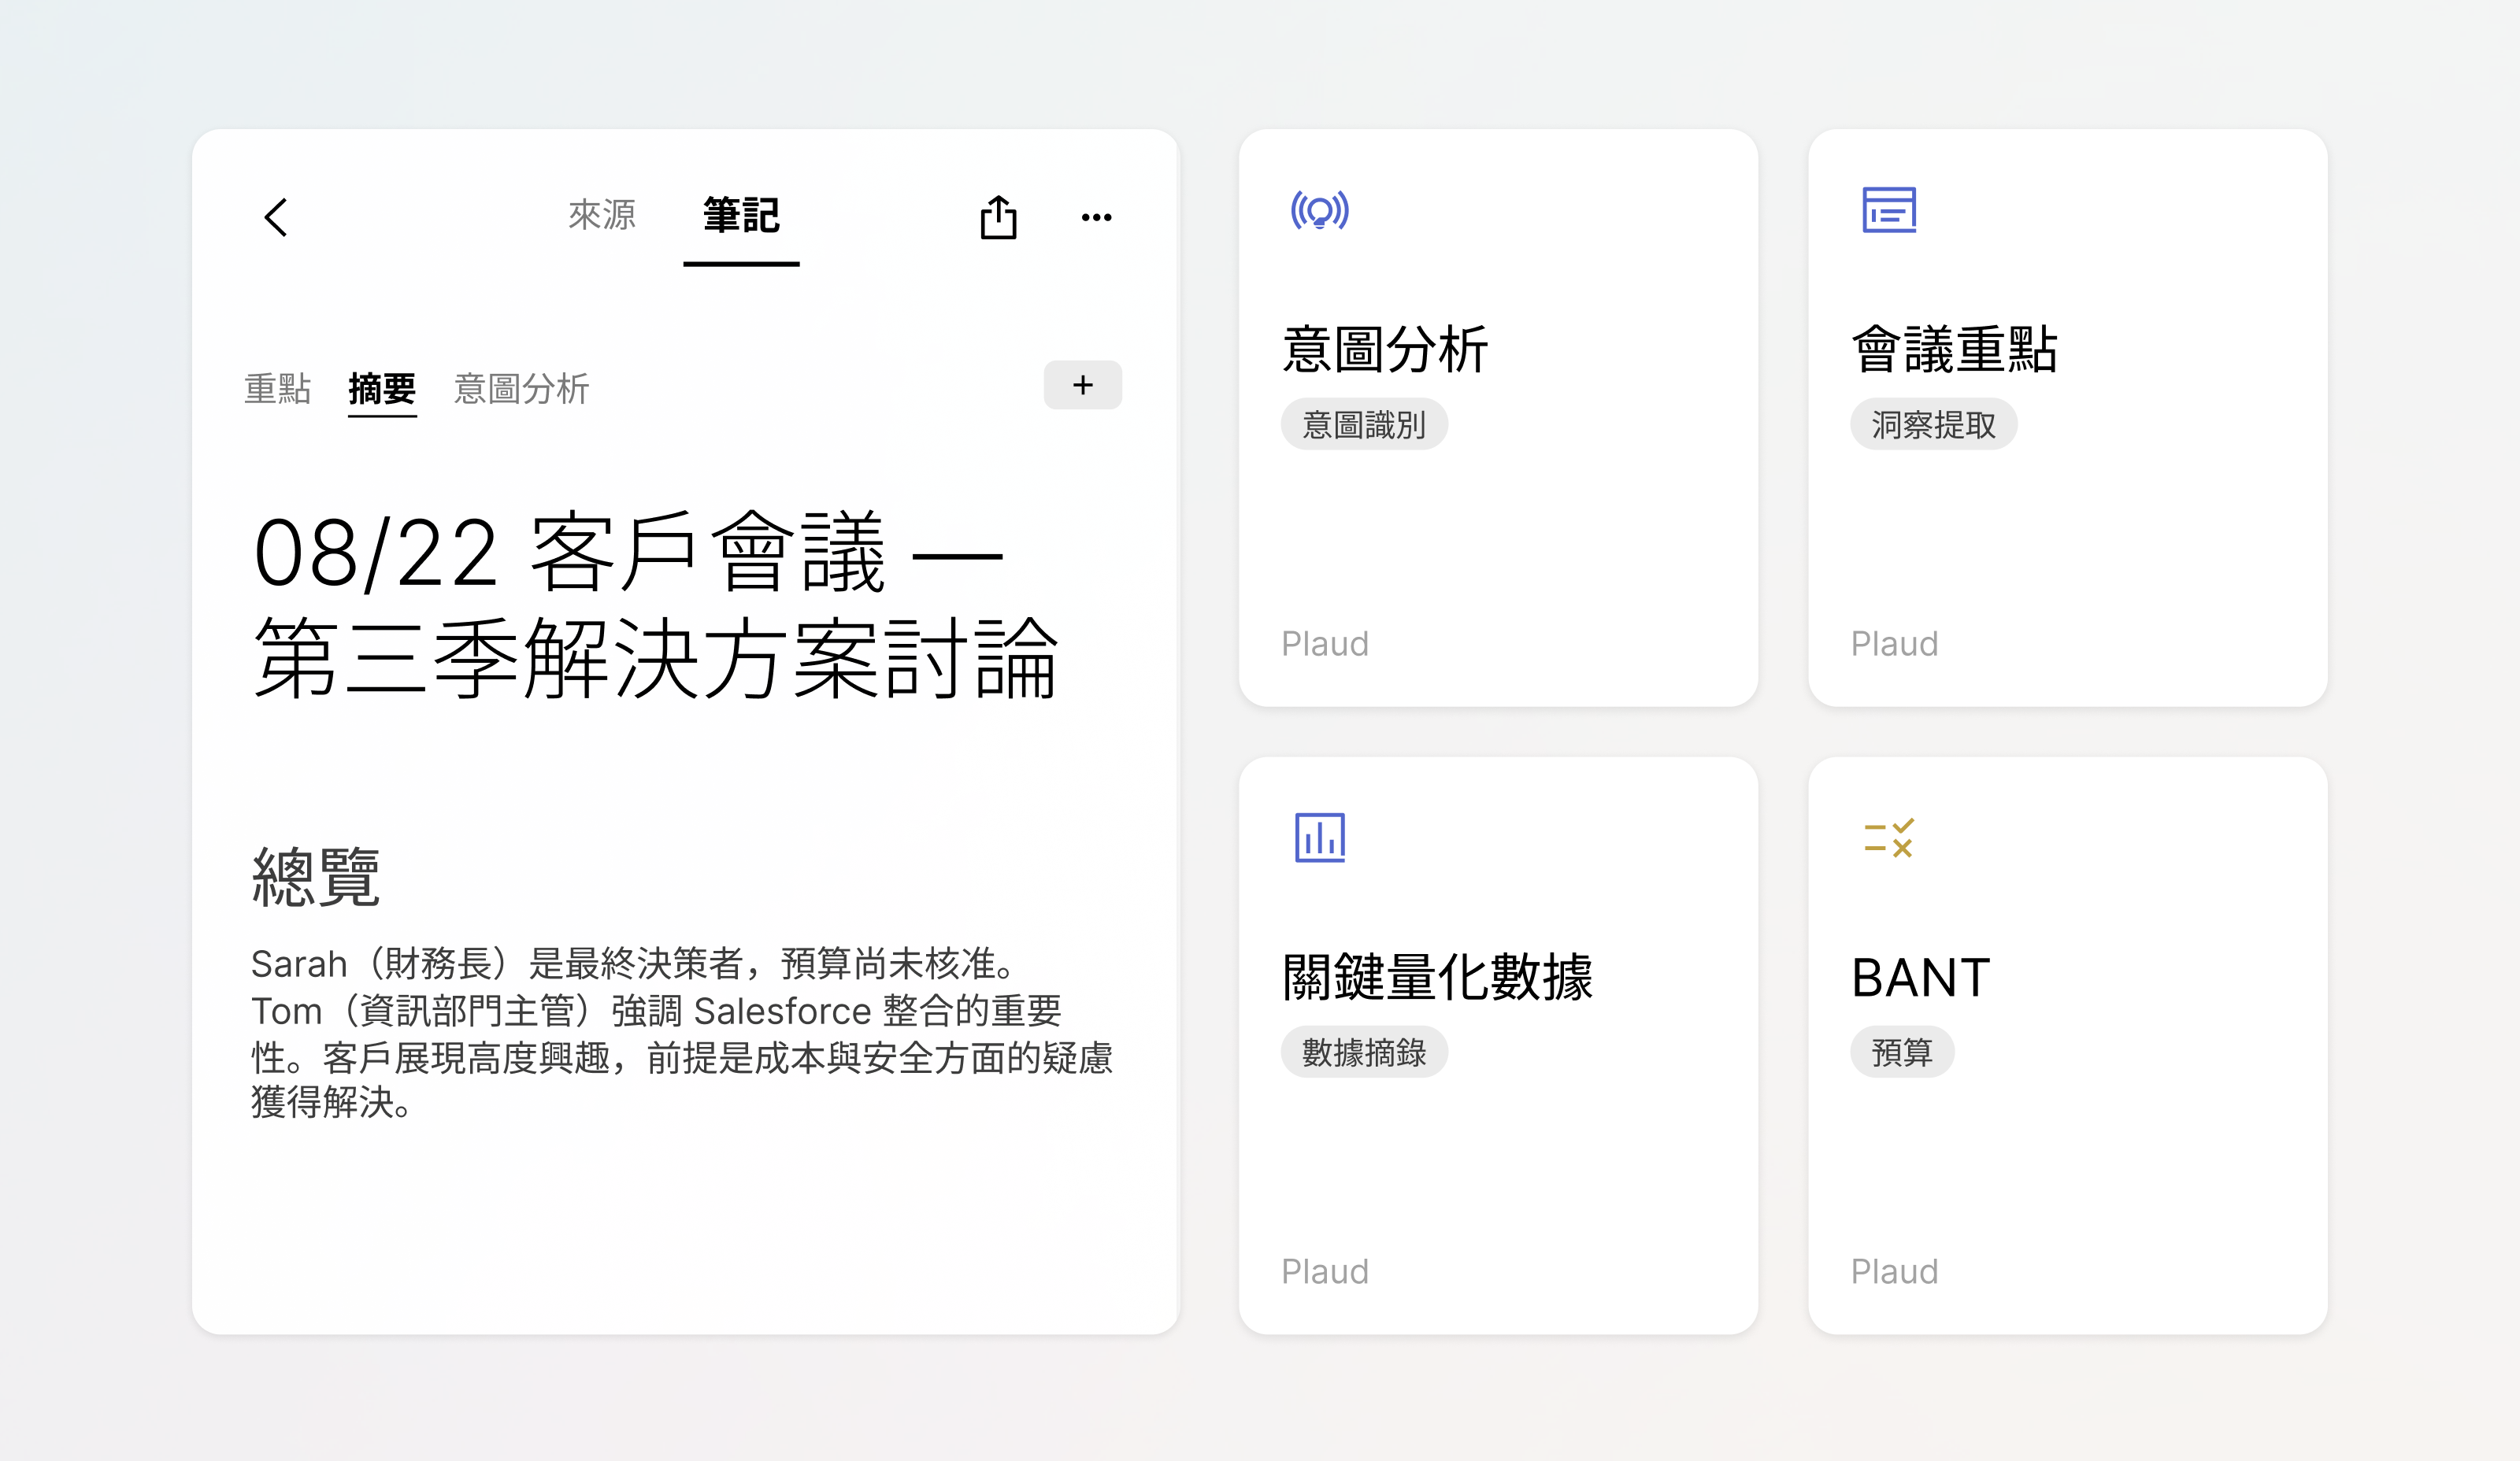The height and width of the screenshot is (1461, 2520).
Task: Click the back arrow icon
Action: point(276,216)
